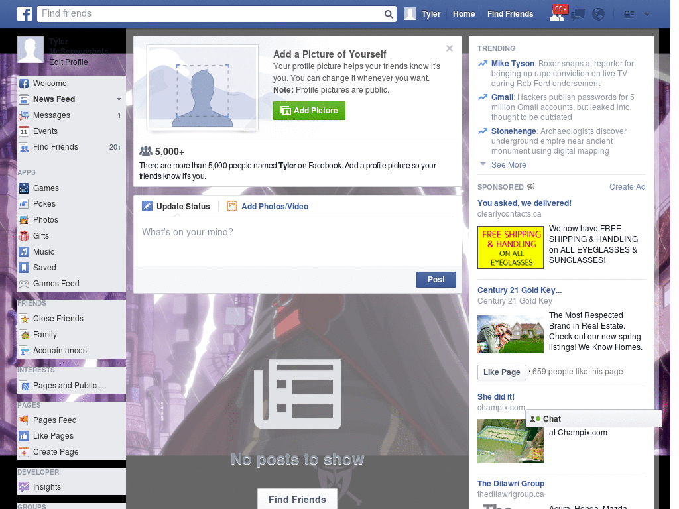Open Find Friends in the top bar
The image size is (679, 509).
coord(510,14)
